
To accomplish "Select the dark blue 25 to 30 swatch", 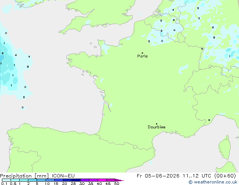I will (76, 180).
